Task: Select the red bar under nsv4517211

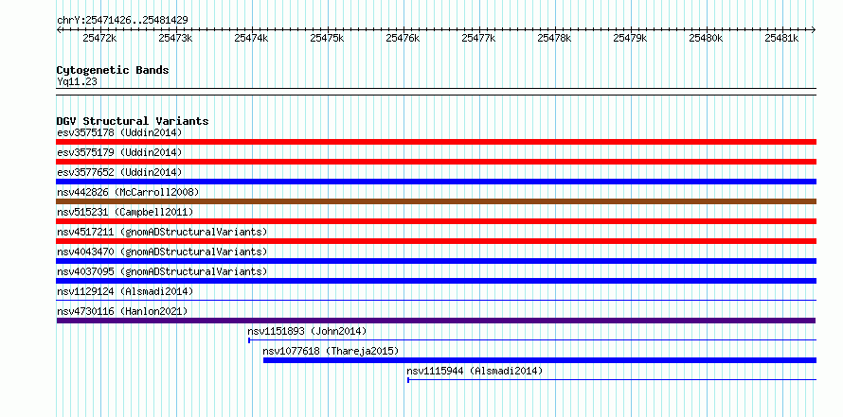Action: point(436,241)
